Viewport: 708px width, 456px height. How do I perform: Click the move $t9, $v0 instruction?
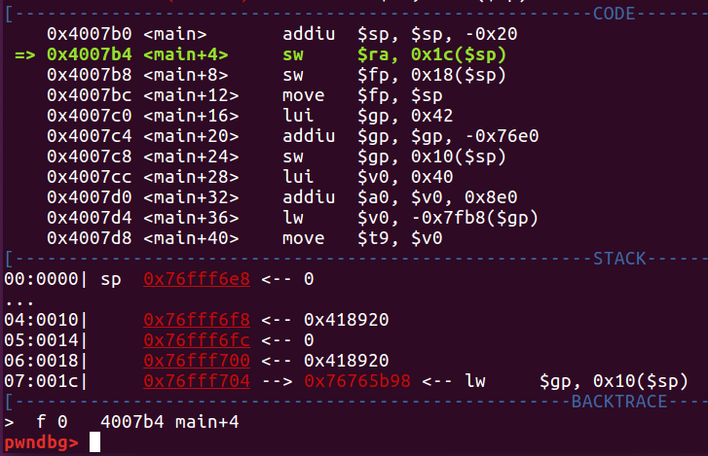pyautogui.click(x=362, y=238)
